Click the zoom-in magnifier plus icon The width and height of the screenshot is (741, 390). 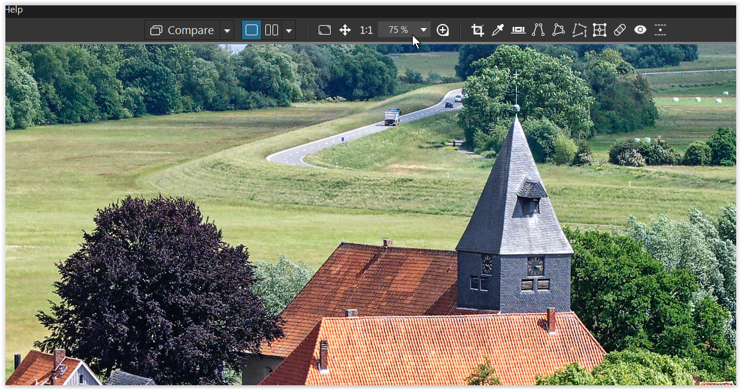(443, 30)
